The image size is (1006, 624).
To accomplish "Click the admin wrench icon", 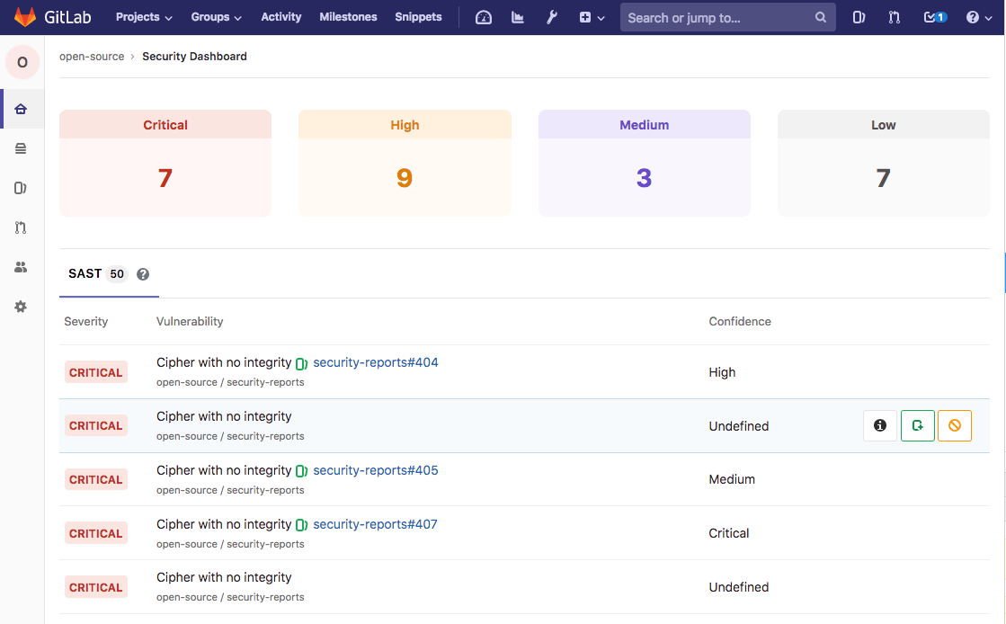I will pos(551,17).
